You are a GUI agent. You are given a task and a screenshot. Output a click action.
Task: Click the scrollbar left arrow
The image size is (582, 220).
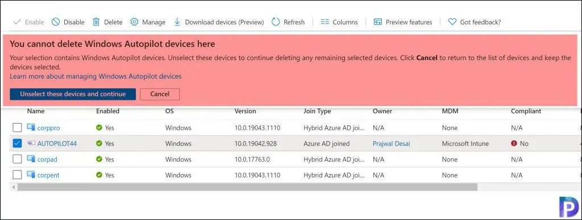(x=14, y=187)
